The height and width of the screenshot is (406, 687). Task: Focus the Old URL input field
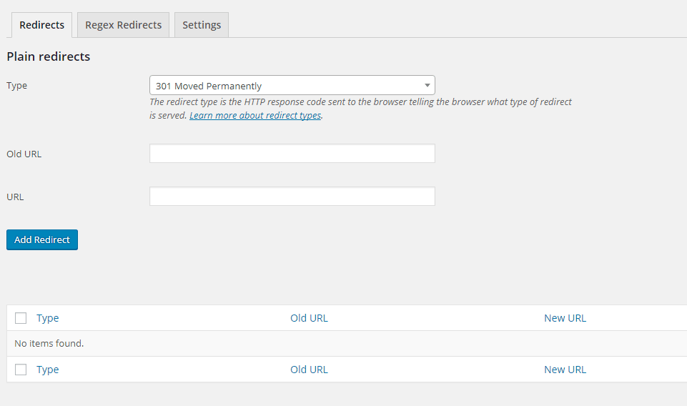point(292,154)
